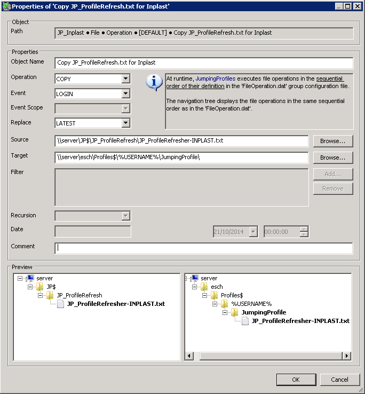Collapse the %USERNAME% tree node
Image resolution: width=365 pixels, height=394 pixels.
click(x=215, y=304)
